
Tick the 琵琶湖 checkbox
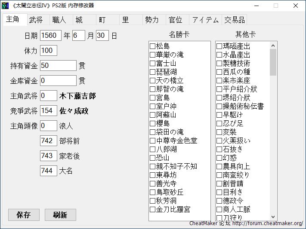[153, 72]
